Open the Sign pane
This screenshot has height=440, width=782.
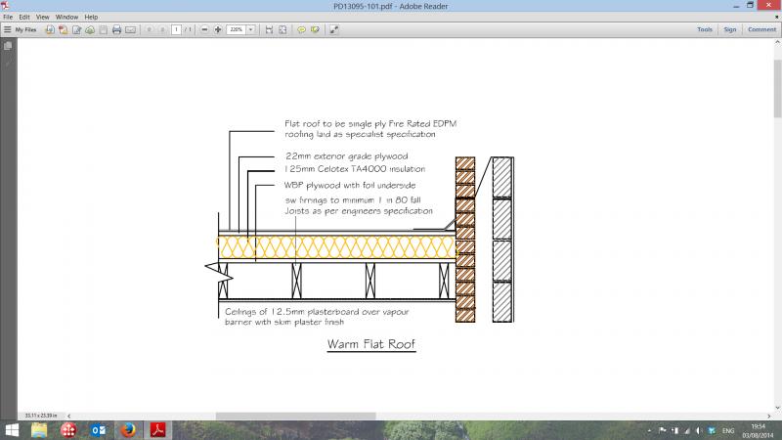coord(729,30)
